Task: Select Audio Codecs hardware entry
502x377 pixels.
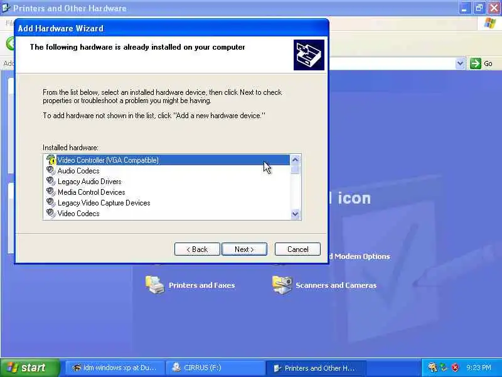Action: [x=78, y=171]
